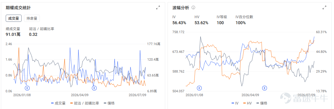Screen dimensions: 334x109
Task: Click the IV百分位數 label
Action: (244, 17)
